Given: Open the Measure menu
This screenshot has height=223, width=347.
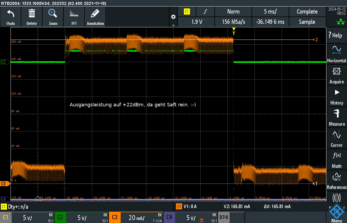Looking at the screenshot, I should [x=336, y=117].
